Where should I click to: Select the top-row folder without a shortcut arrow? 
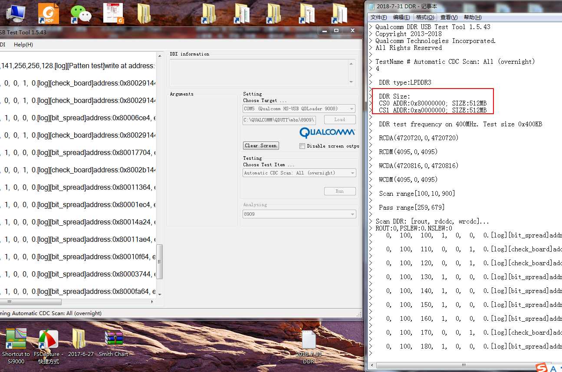point(144,13)
